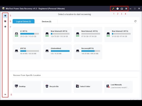Select the (FAT32) partition

[27, 52]
